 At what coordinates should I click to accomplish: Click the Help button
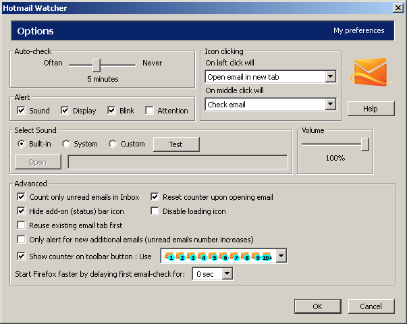[371, 109]
